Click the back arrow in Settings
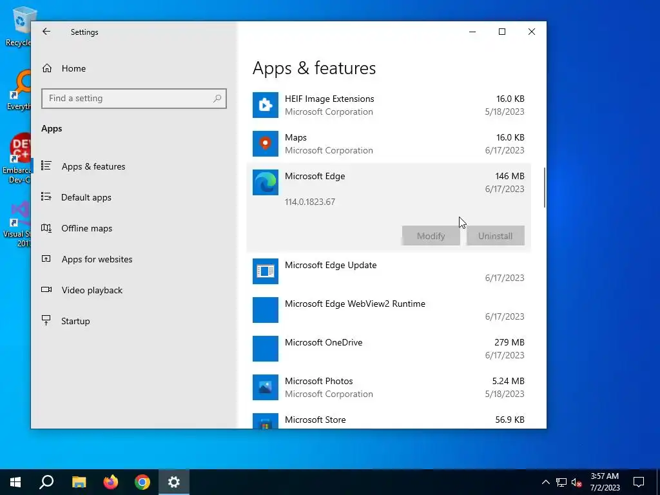The image size is (660, 495). [x=46, y=32]
